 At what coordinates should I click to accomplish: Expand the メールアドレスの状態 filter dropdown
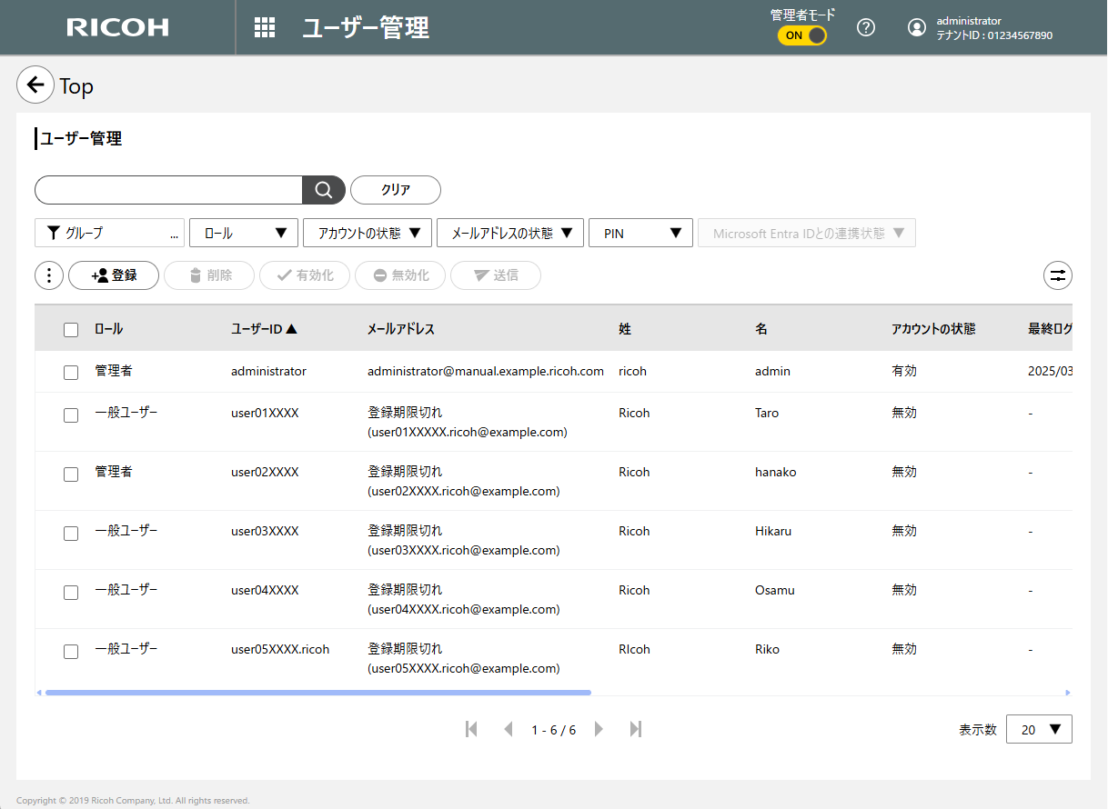coord(510,233)
